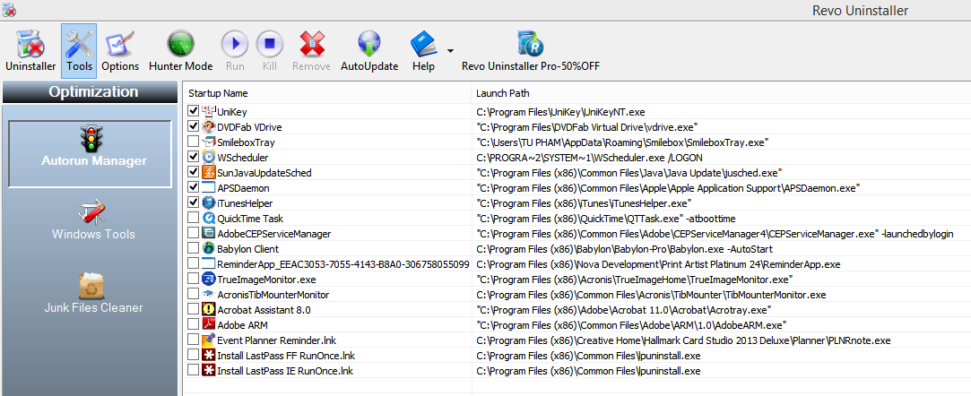Click the QTTask.exe -atboottime path

pyautogui.click(x=605, y=219)
